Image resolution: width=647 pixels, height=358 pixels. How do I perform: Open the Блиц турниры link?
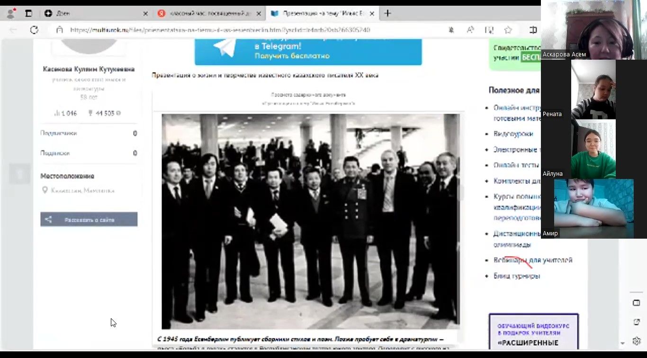click(516, 276)
